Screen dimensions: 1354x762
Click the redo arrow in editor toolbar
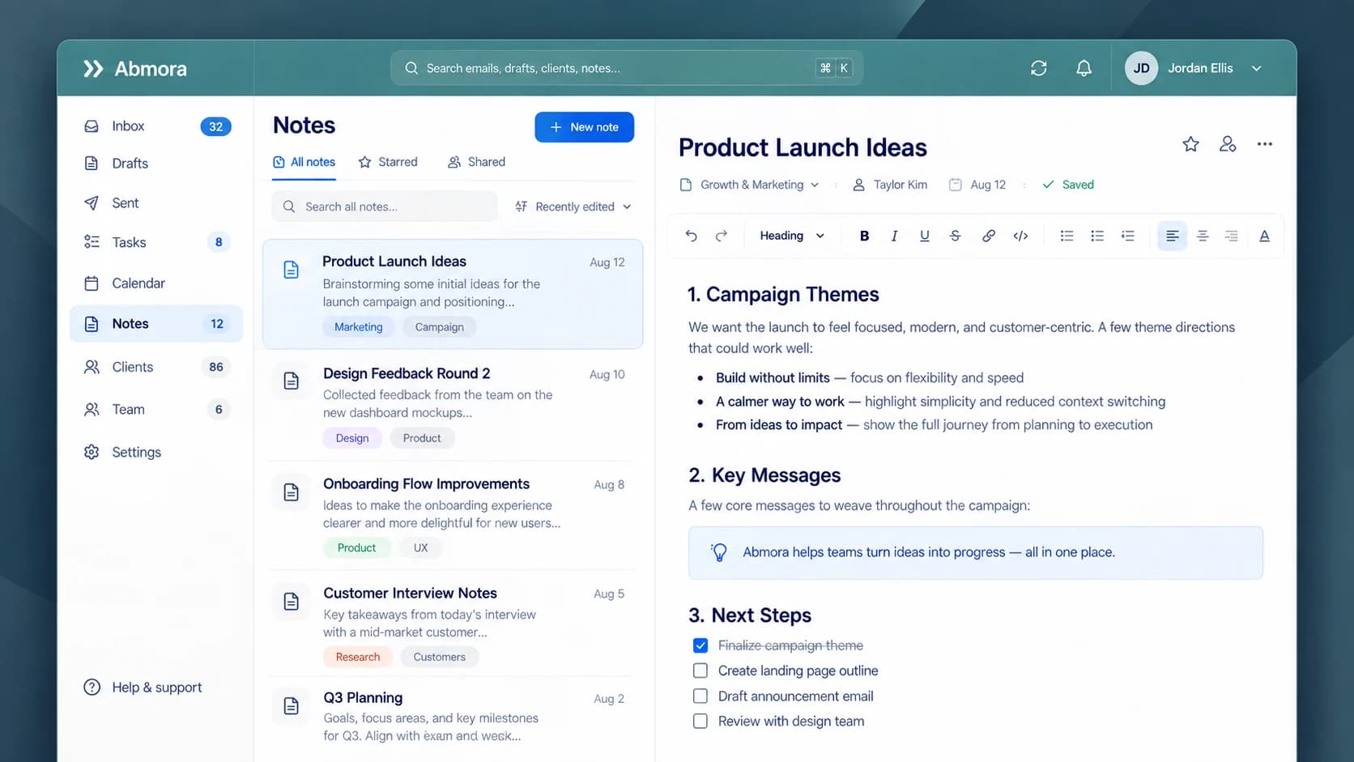pos(722,236)
